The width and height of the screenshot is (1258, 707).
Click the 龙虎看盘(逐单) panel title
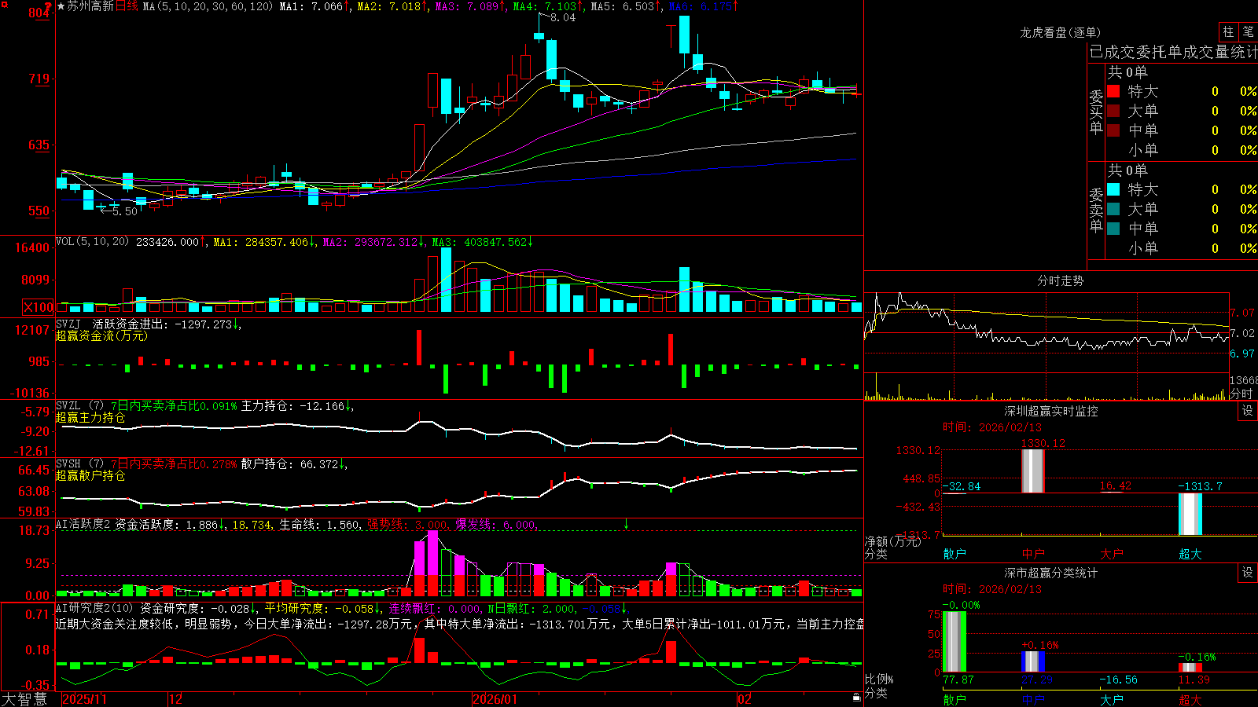[x=1060, y=32]
